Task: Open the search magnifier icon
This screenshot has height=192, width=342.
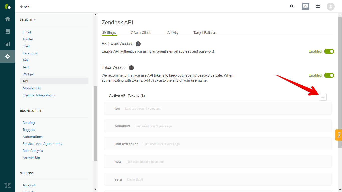Action: [x=292, y=6]
